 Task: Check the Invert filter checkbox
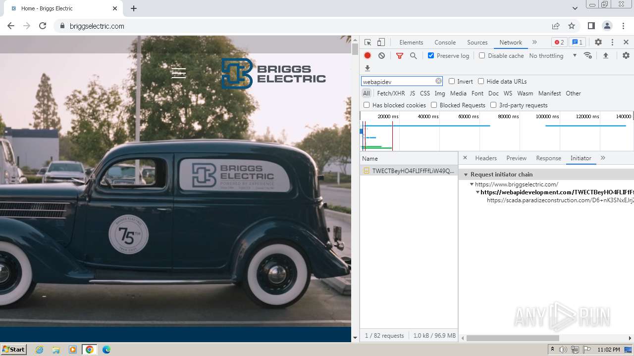452,81
